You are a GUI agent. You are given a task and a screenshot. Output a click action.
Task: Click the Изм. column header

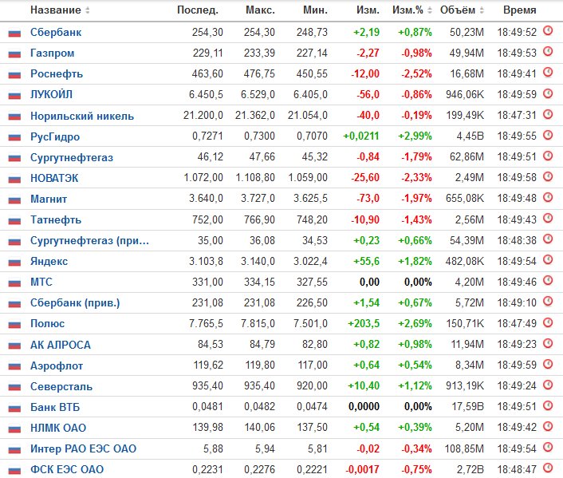(368, 10)
